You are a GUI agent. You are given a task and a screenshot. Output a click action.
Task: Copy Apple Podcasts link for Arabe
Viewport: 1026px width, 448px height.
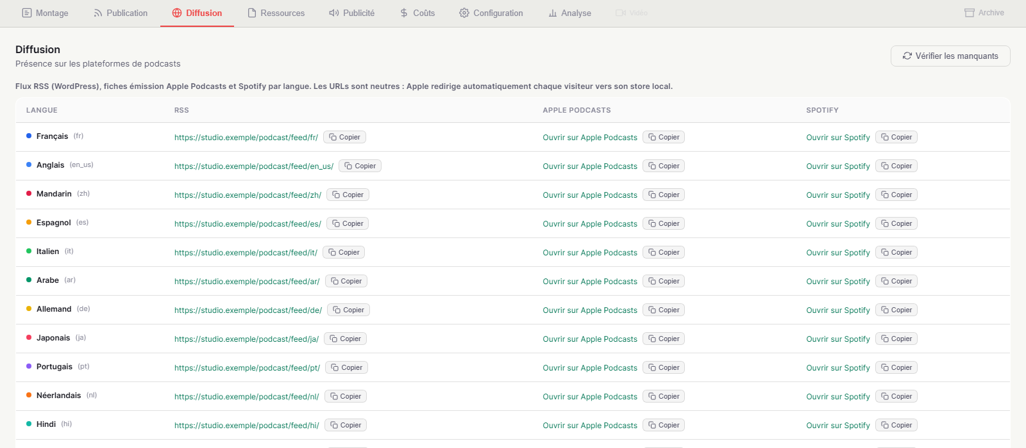664,281
